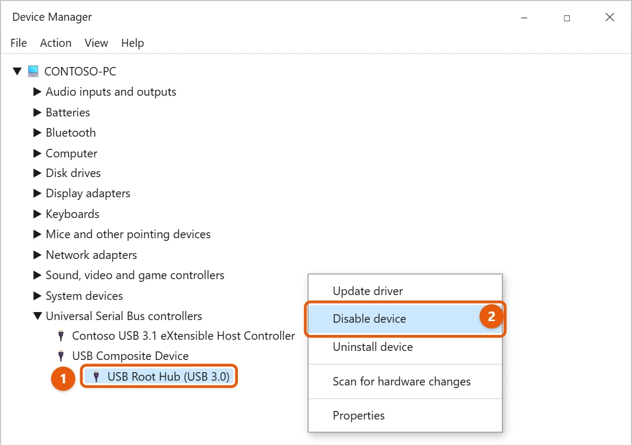Select the Computer category label

point(71,153)
